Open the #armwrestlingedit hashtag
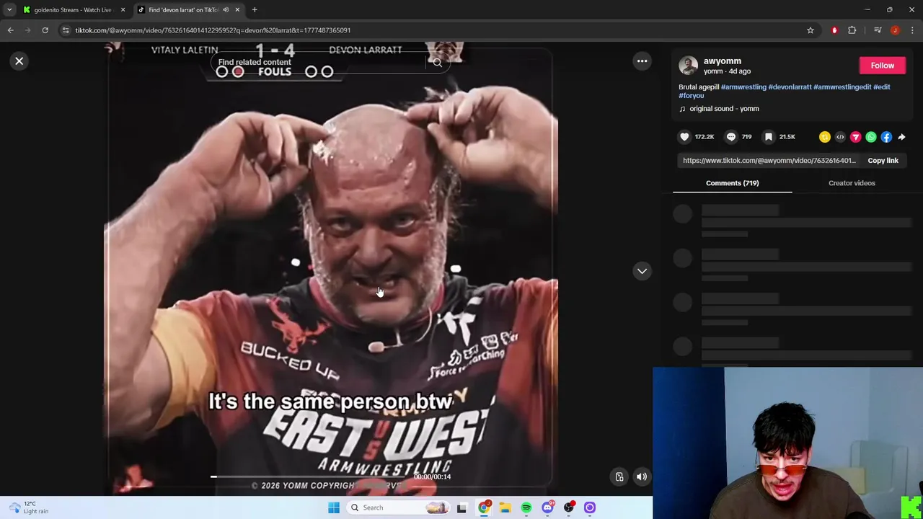Viewport: 923px width, 519px height. (842, 86)
